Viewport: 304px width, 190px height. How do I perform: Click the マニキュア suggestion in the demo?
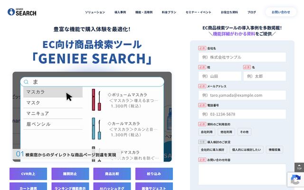pyautogui.click(x=53, y=114)
